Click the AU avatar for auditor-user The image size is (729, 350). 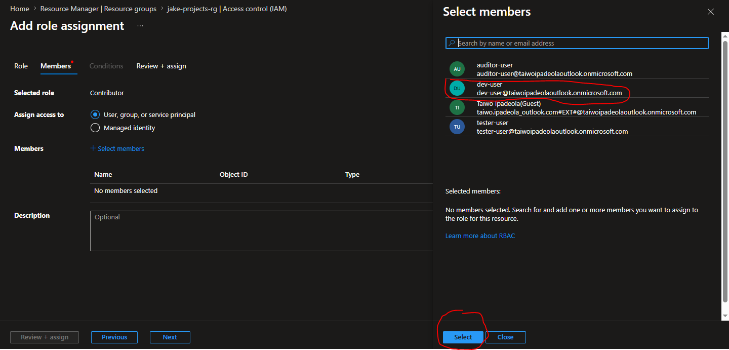(457, 69)
